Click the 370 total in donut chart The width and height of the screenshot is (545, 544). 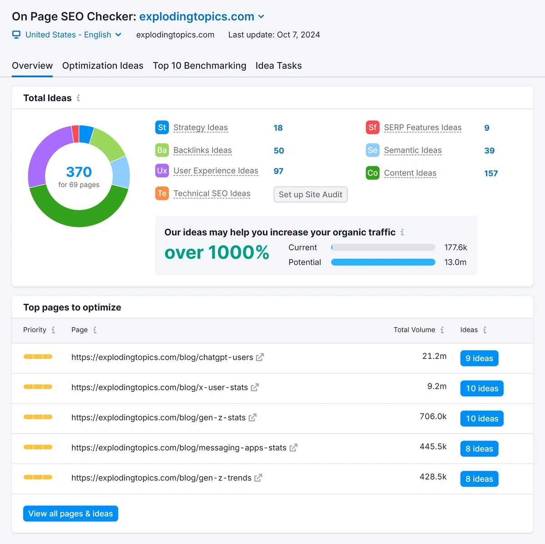point(79,172)
